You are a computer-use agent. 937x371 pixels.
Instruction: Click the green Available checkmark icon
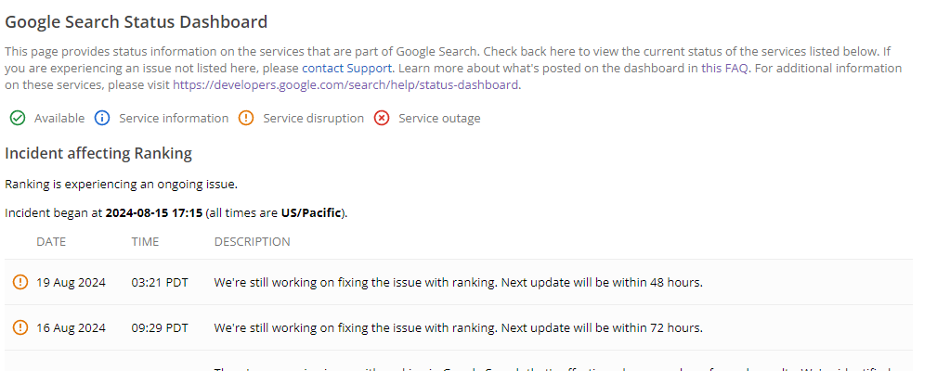(18, 119)
